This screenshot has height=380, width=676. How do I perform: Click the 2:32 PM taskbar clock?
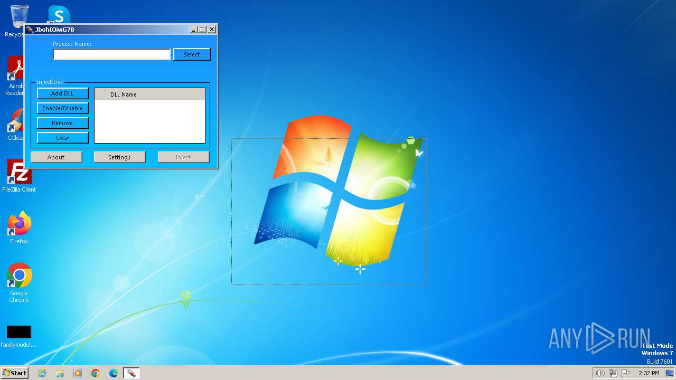[x=649, y=373]
